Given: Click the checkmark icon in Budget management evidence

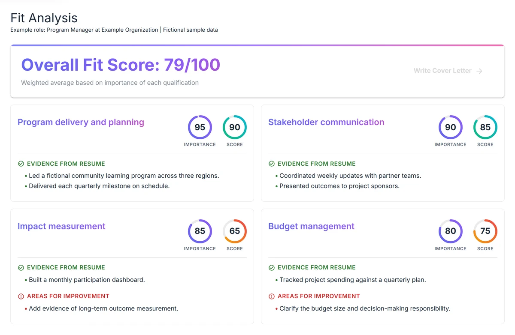Looking at the screenshot, I should (x=271, y=268).
